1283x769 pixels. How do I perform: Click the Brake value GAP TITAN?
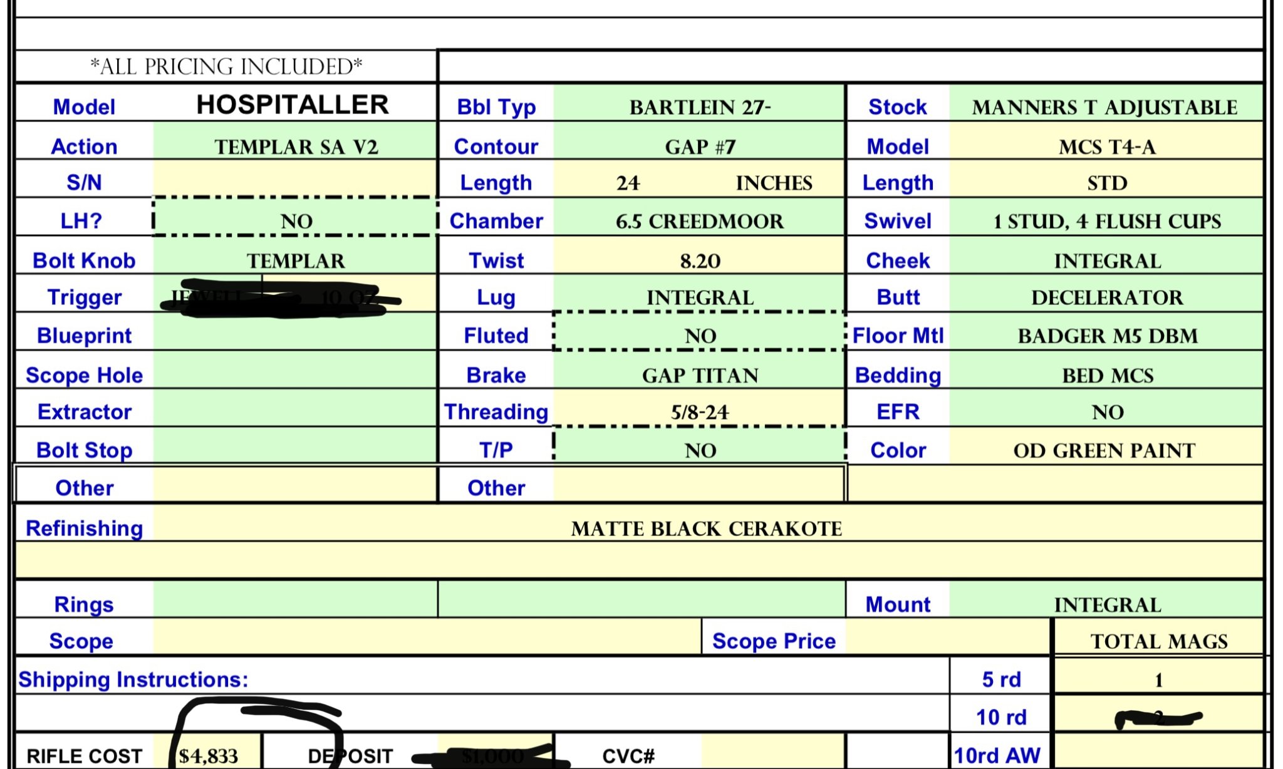click(x=700, y=375)
